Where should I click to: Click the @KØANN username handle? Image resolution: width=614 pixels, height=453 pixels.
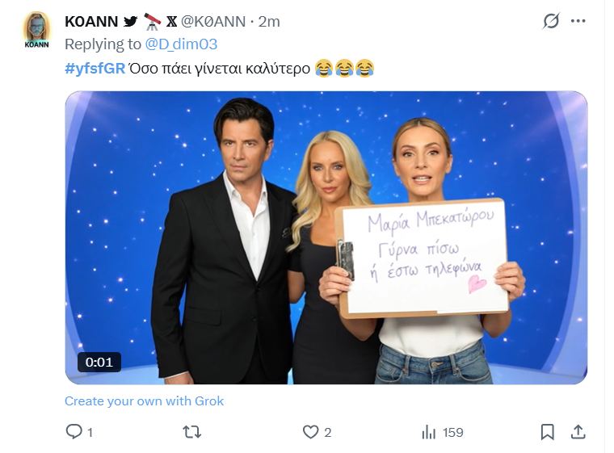point(213,22)
